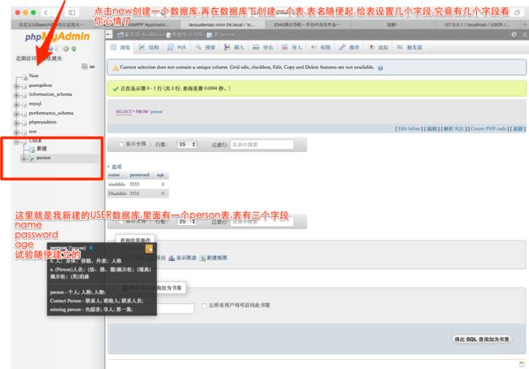Click the xiaddddo name cell

(x=116, y=184)
